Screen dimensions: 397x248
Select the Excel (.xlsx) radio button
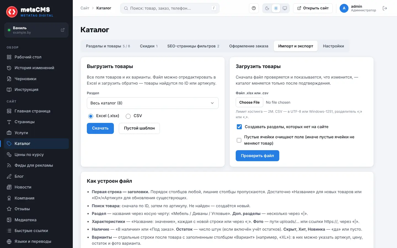pos(91,116)
